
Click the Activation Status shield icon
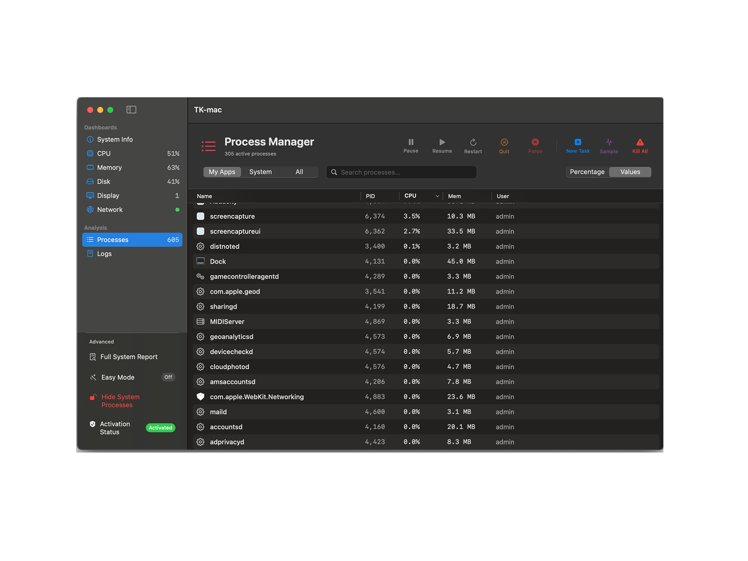click(x=93, y=424)
